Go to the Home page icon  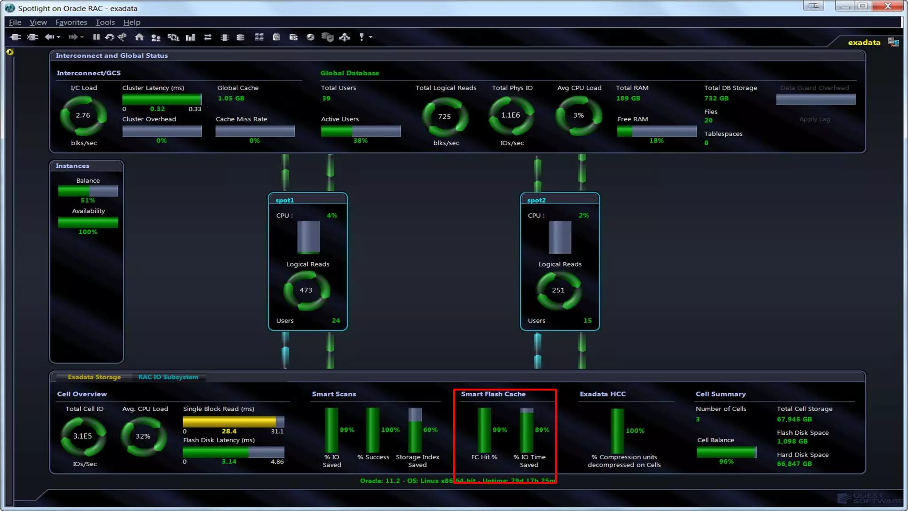pos(139,37)
